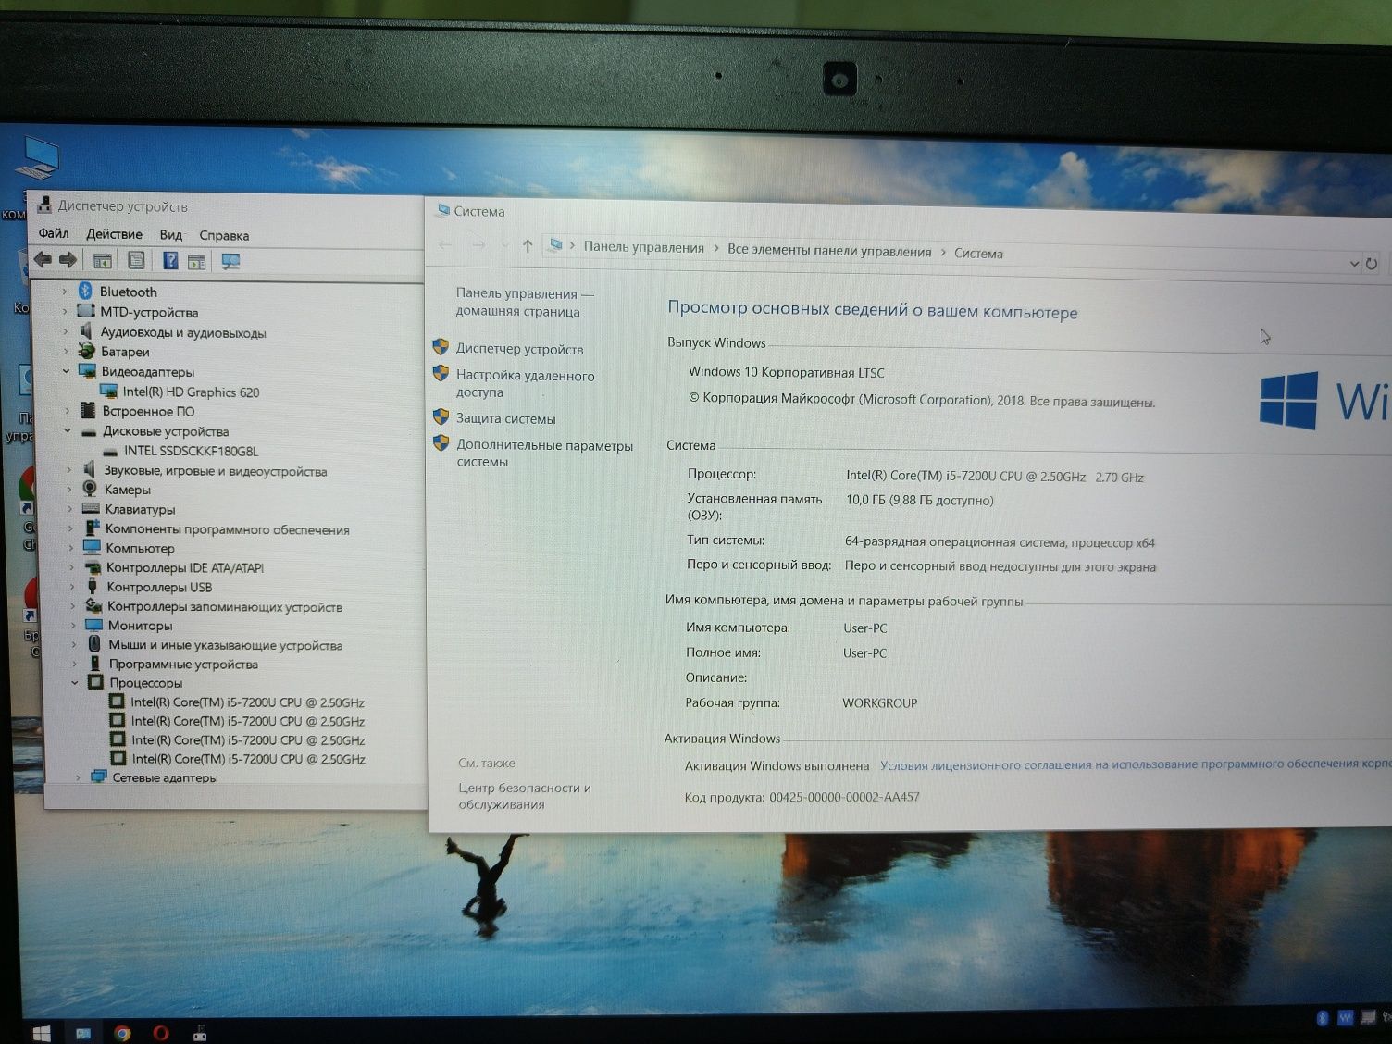Open the Properties toolbar icon in Device Manager

tap(137, 261)
